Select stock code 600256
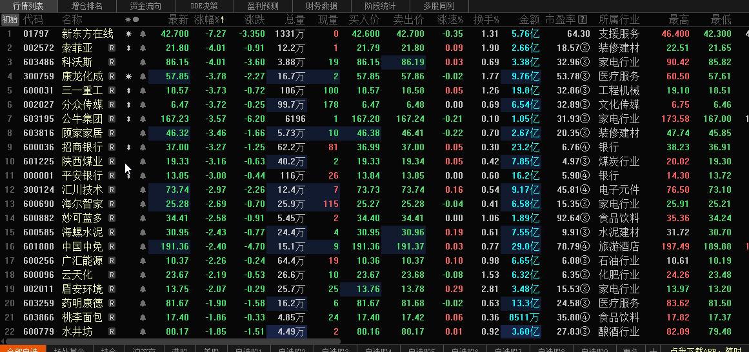 pos(39,260)
